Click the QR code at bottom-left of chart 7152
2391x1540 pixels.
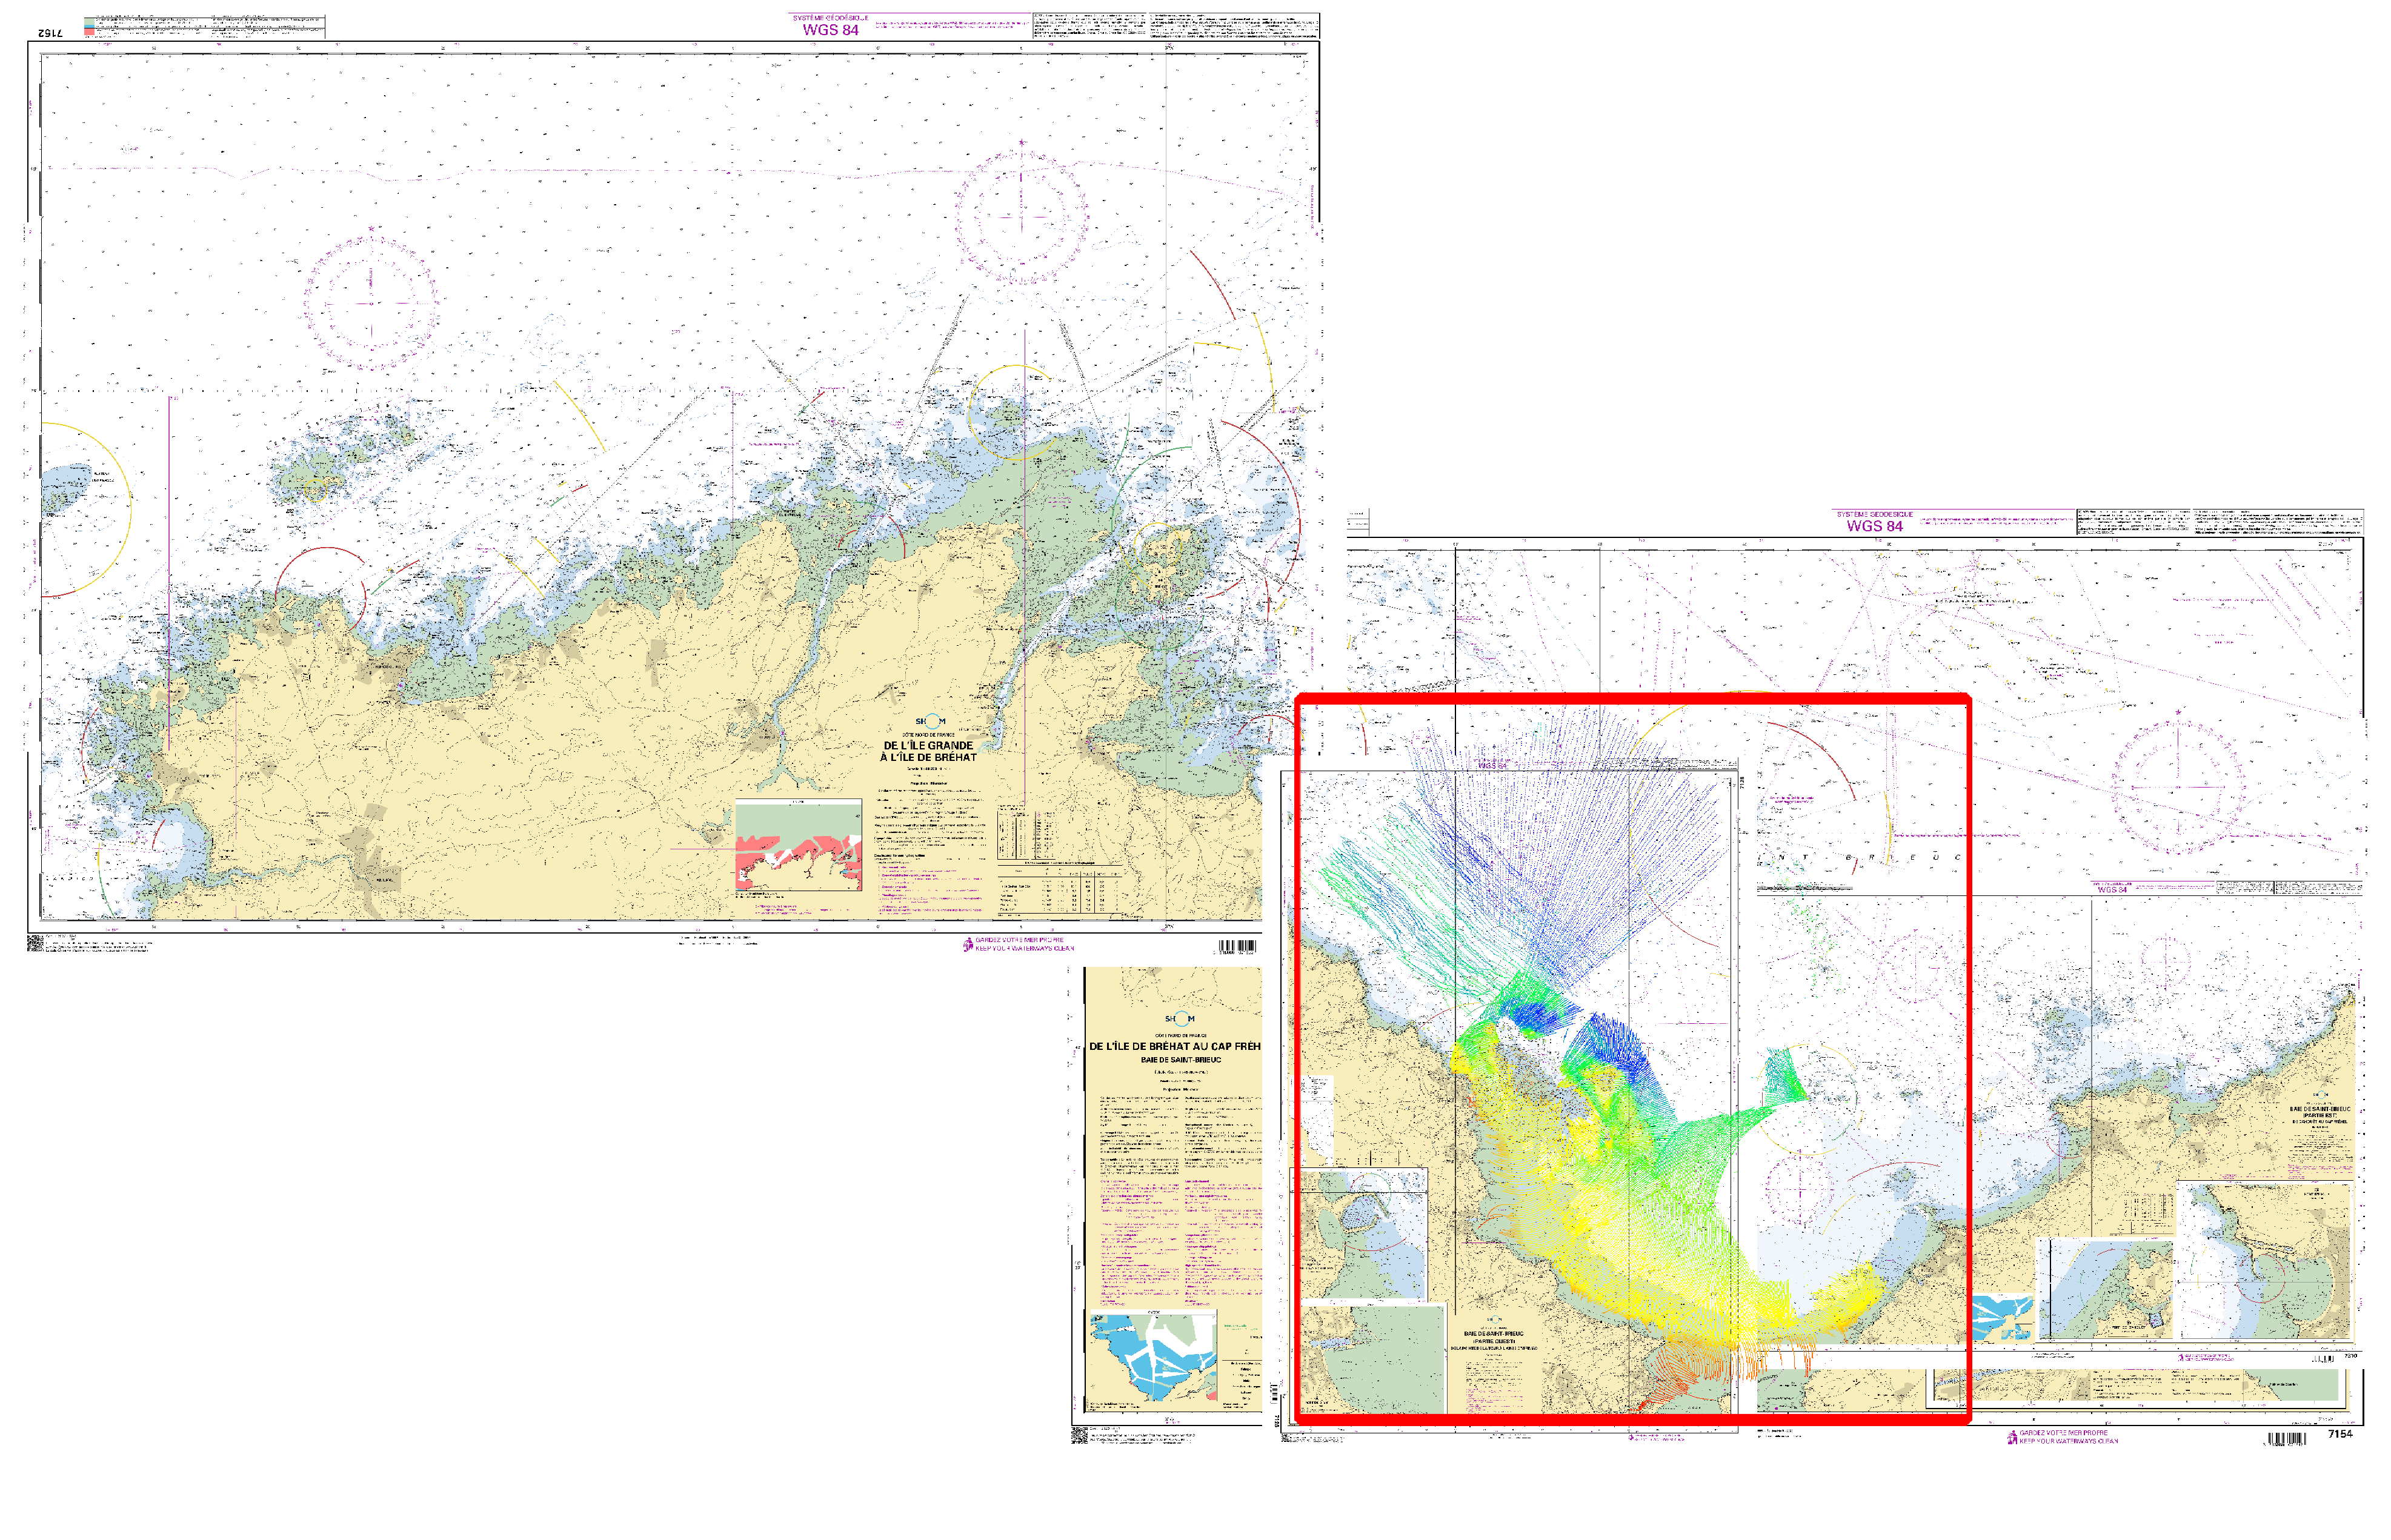click(34, 943)
